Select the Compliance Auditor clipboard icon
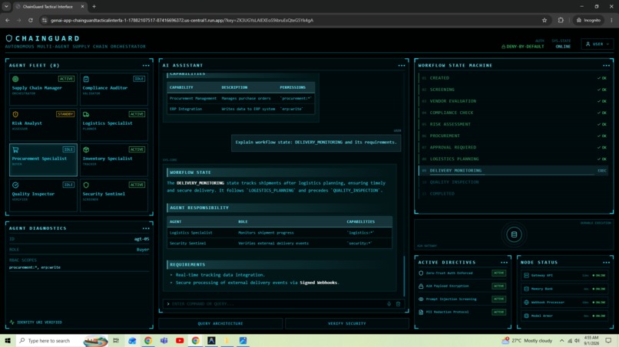Image resolution: width=619 pixels, height=347 pixels. 86,79
